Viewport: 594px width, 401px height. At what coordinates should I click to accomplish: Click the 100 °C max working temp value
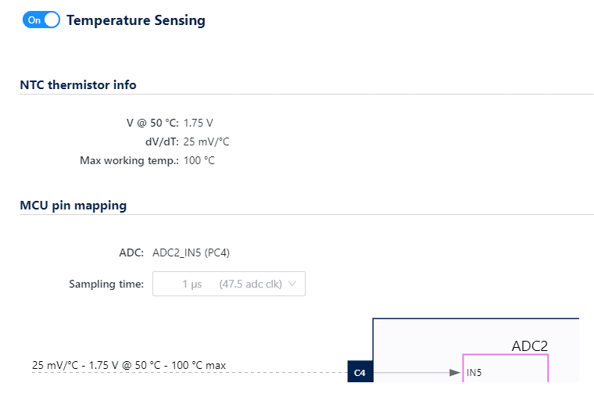(199, 160)
